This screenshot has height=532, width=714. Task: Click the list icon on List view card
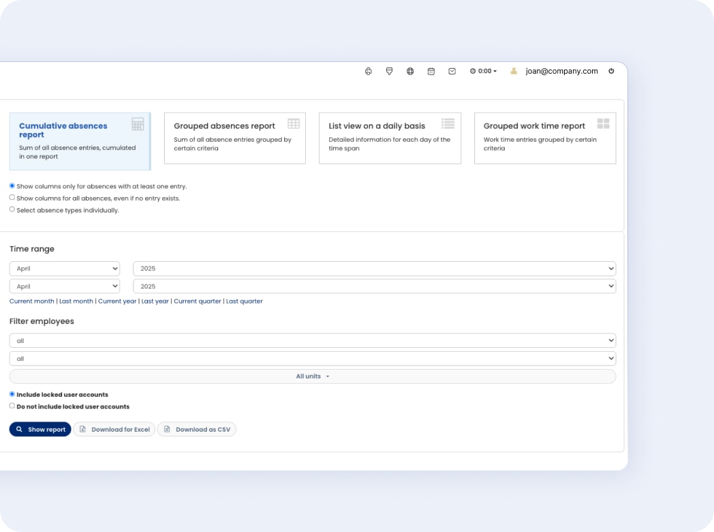[x=448, y=123]
